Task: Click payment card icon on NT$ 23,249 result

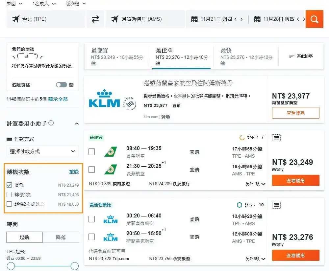Action: pyautogui.click(x=276, y=138)
